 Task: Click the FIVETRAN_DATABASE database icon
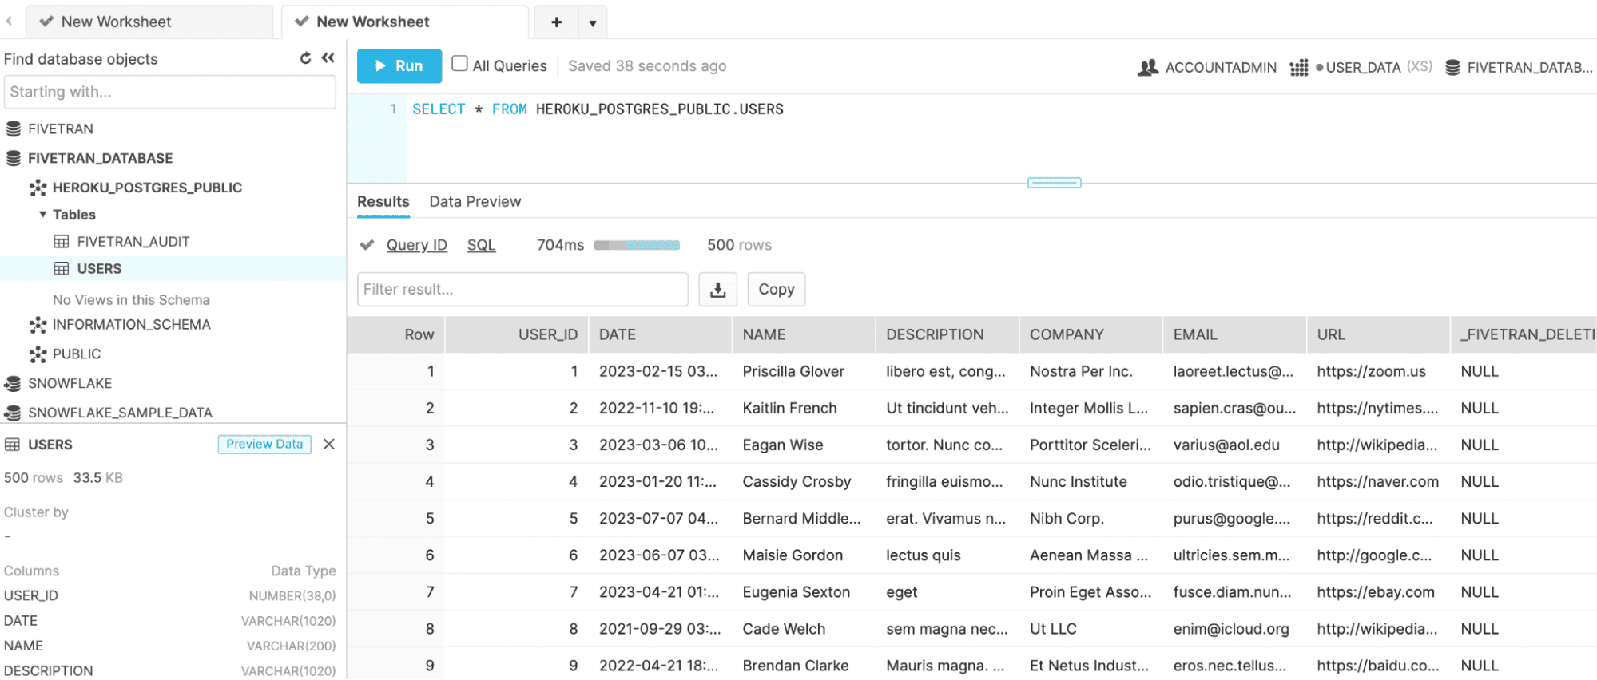(x=14, y=158)
